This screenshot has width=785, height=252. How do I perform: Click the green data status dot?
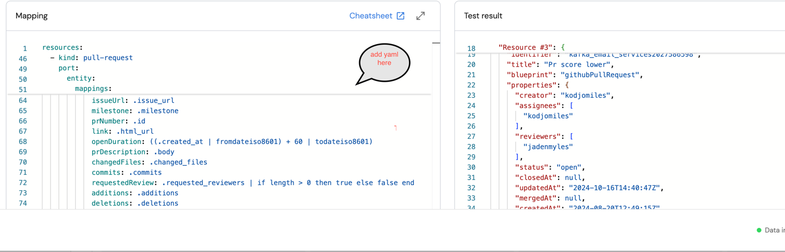pyautogui.click(x=759, y=230)
